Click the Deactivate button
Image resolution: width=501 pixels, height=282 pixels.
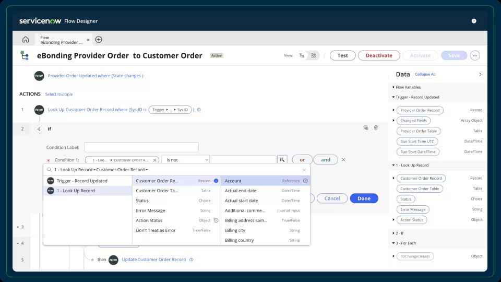tap(378, 55)
